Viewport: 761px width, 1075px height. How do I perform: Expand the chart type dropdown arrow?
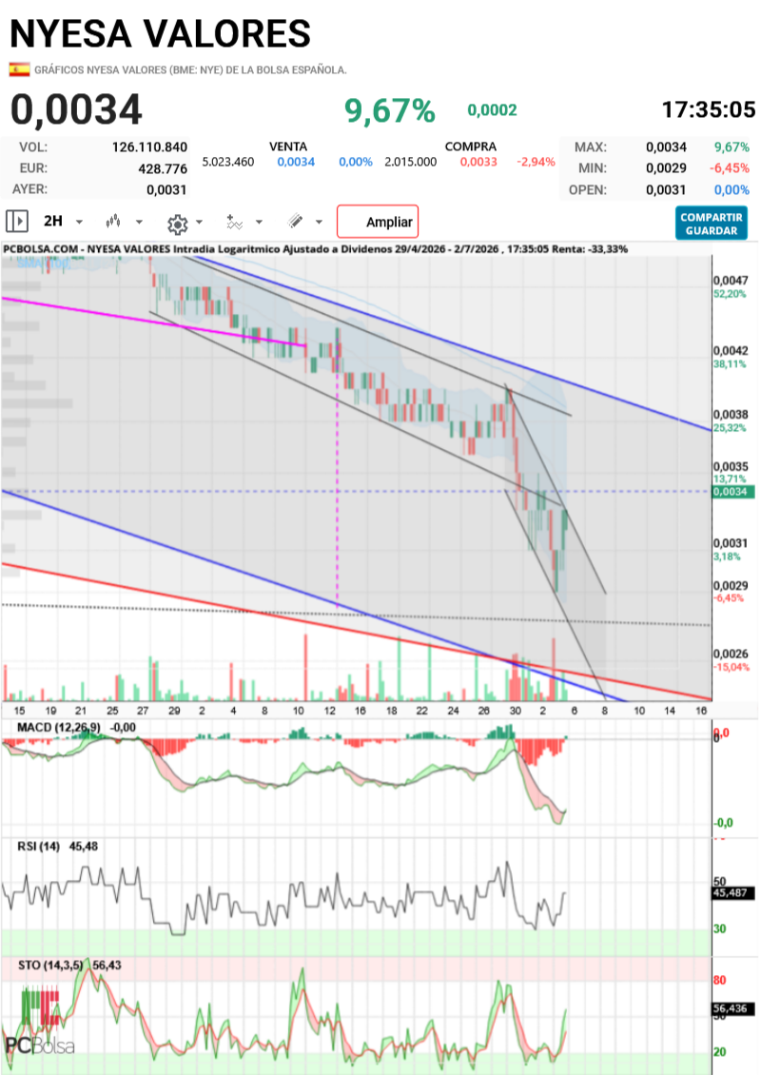click(139, 222)
